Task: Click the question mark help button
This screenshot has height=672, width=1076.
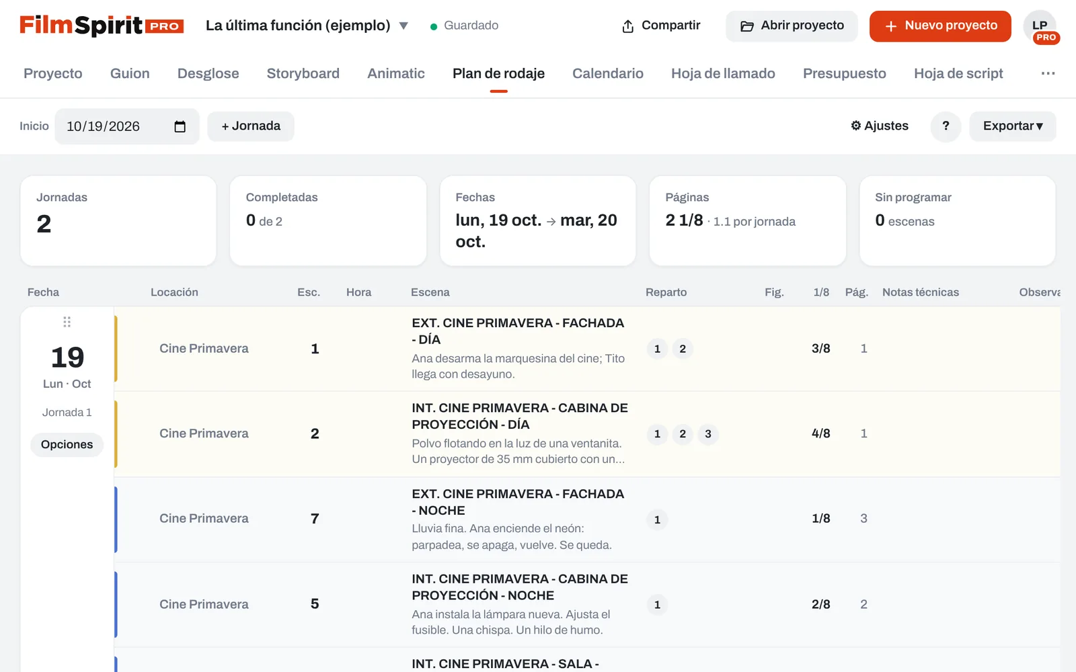Action: pyautogui.click(x=946, y=126)
